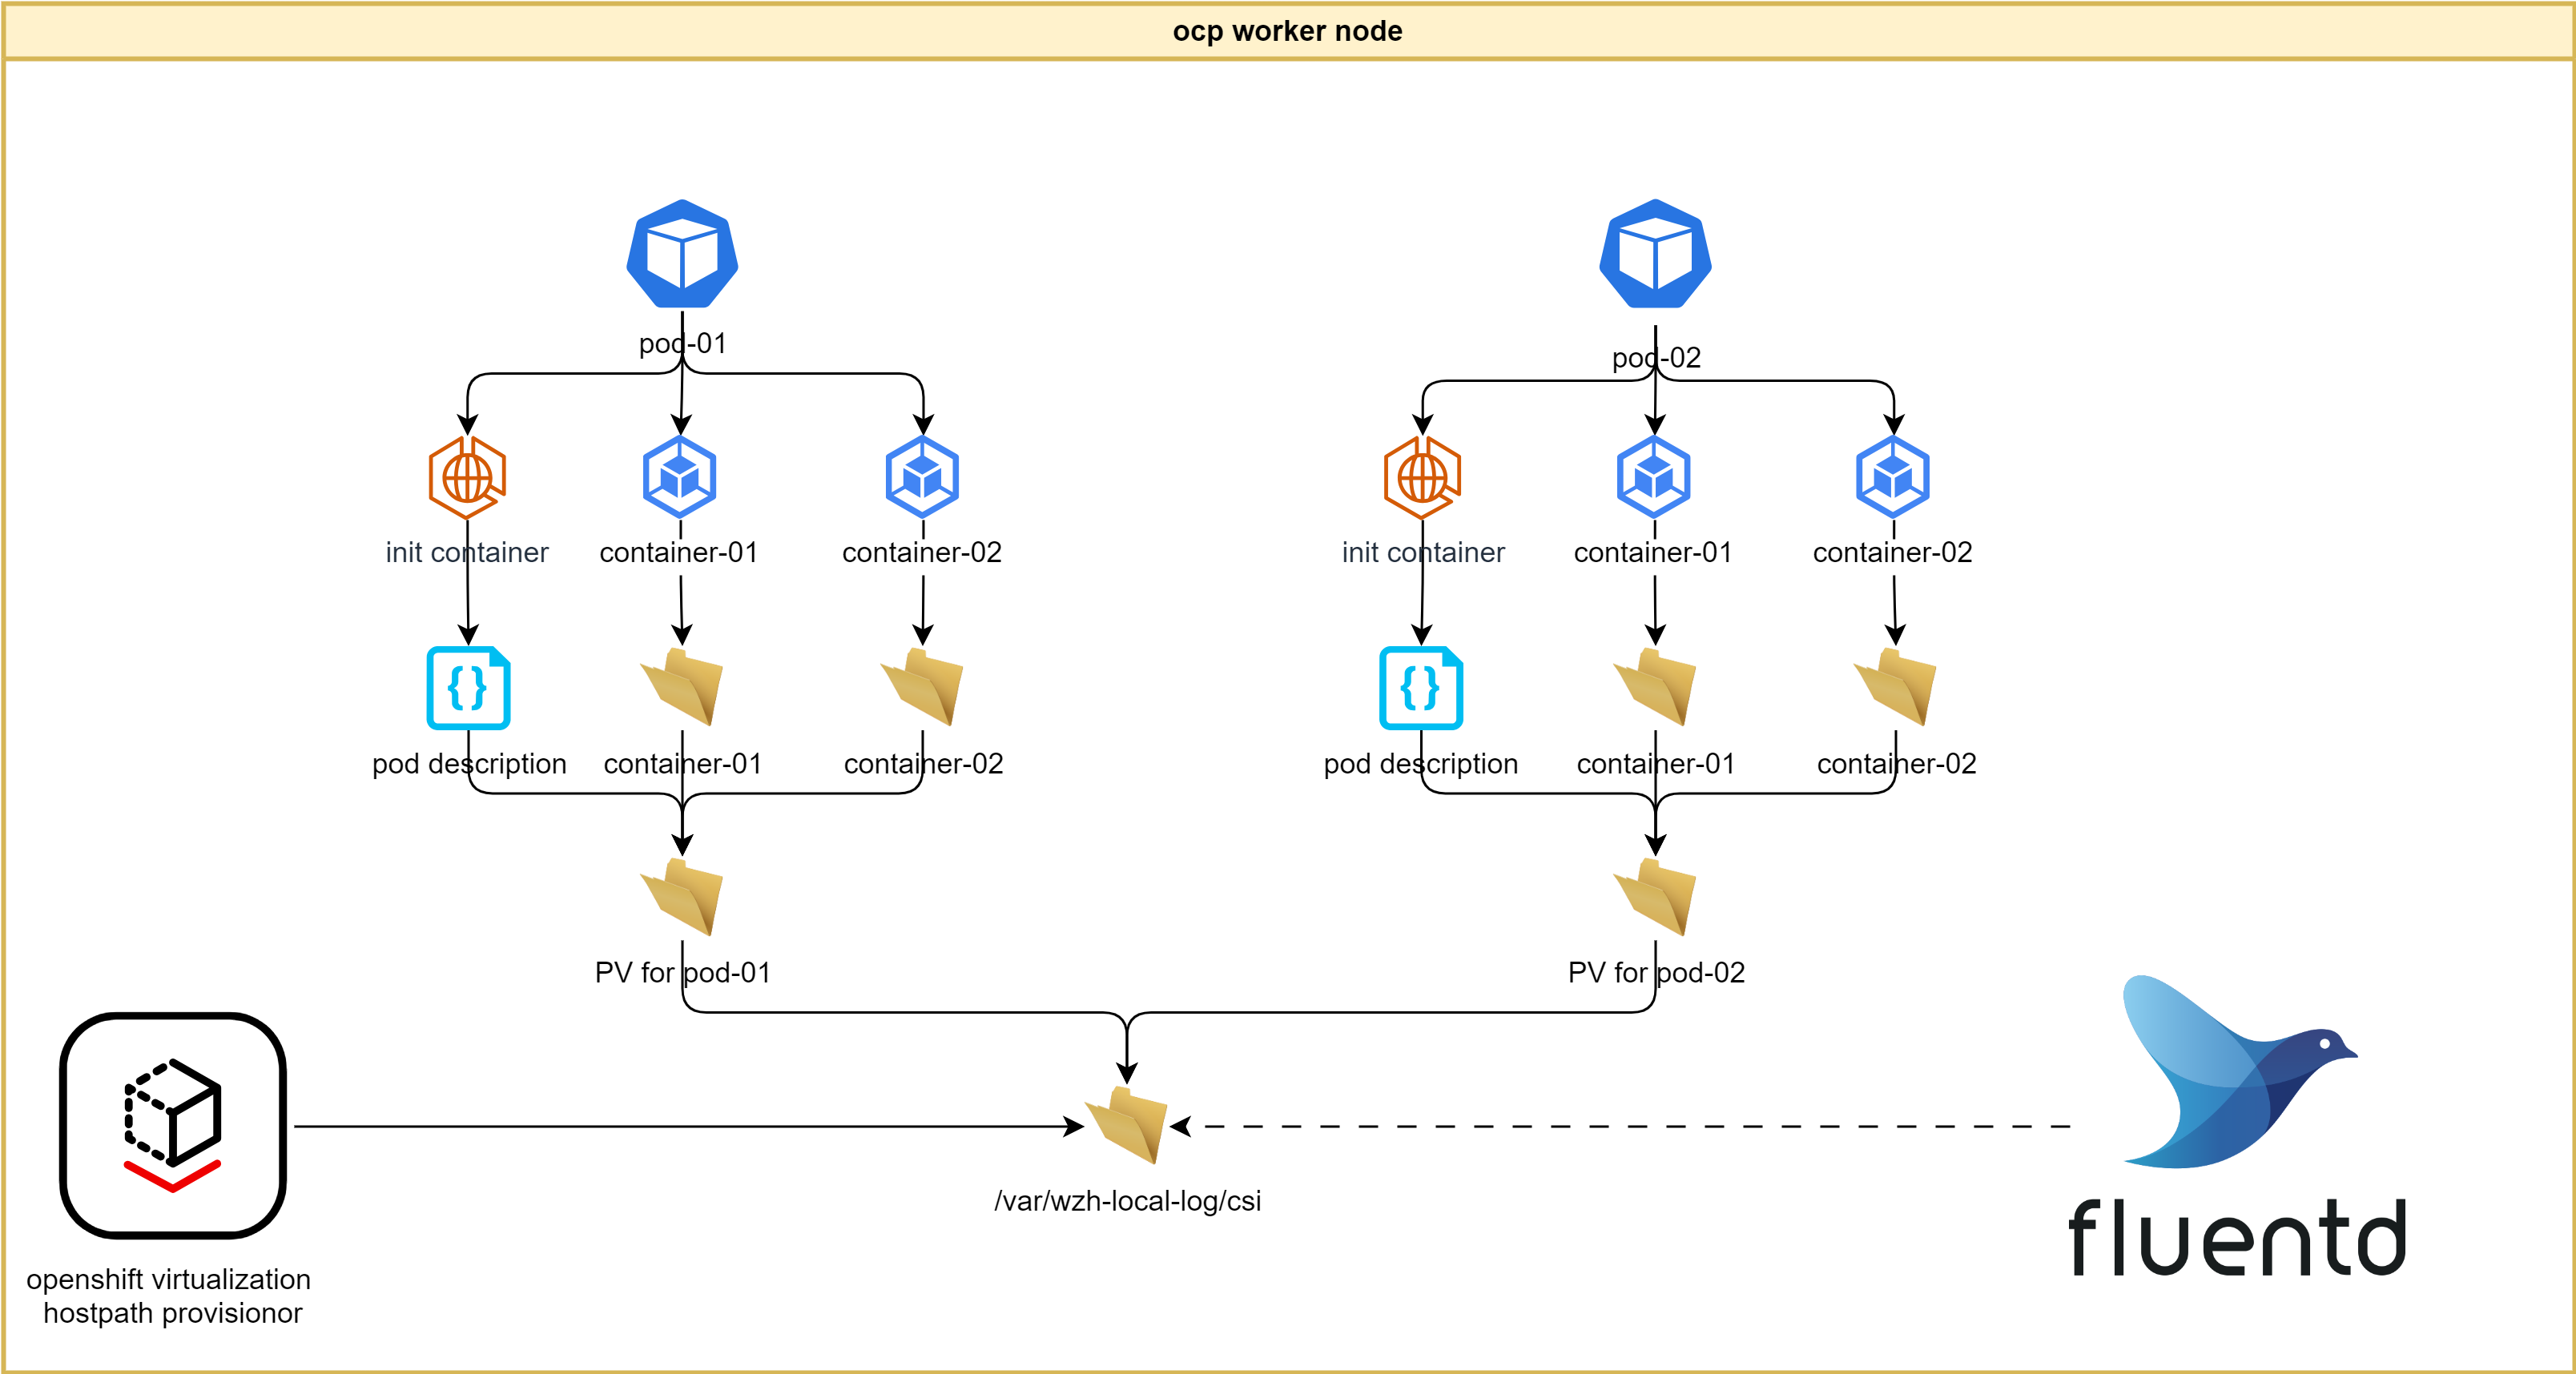Click the left init container text label
Screen dimensions: 2576x1374
tap(467, 552)
